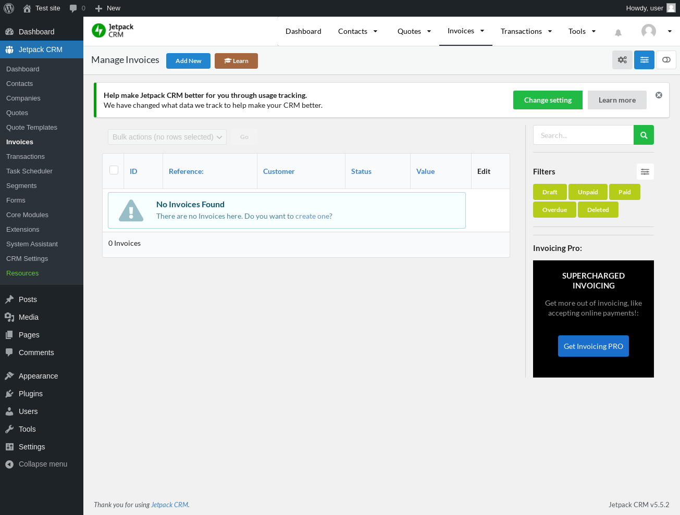Open the gears settings icon button

(x=622, y=60)
